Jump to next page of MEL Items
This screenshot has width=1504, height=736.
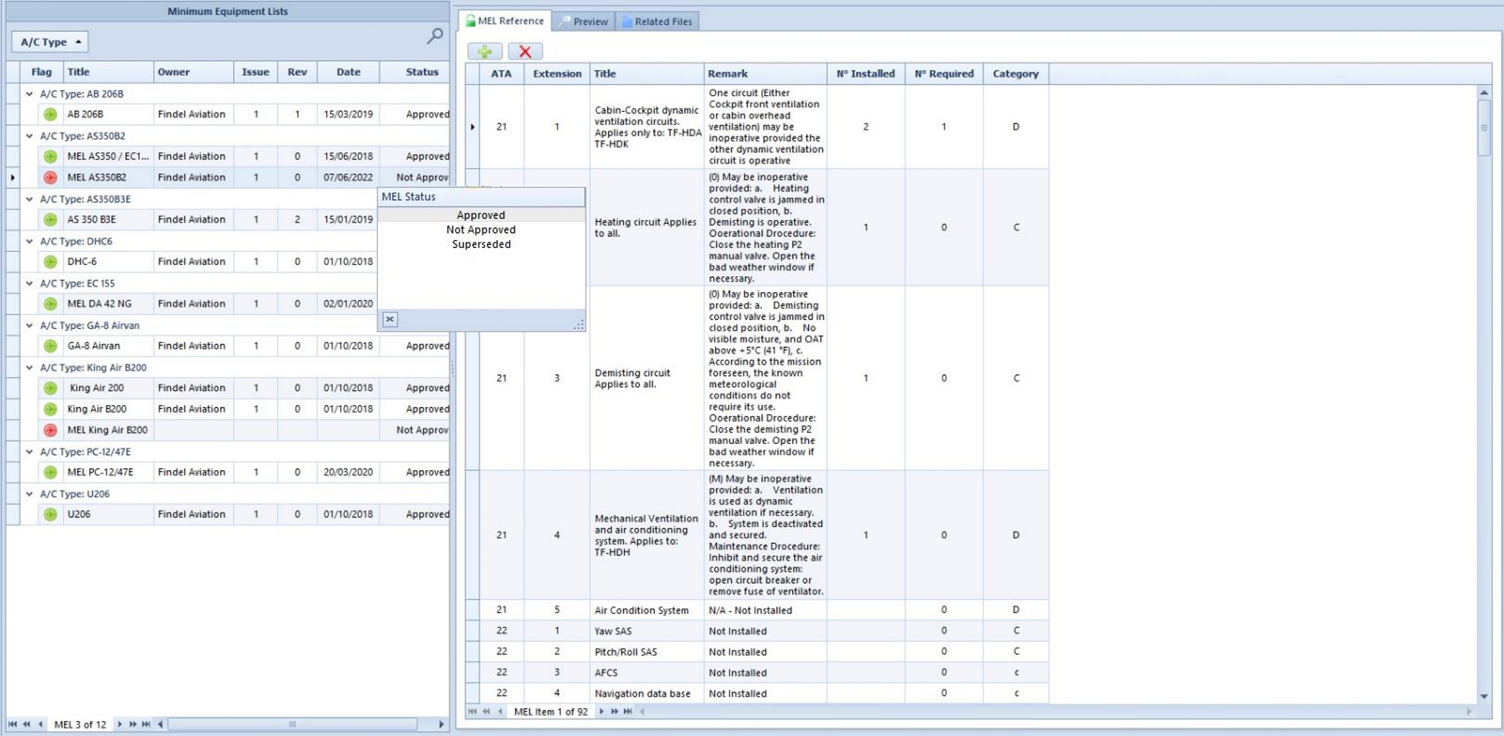[x=614, y=712]
